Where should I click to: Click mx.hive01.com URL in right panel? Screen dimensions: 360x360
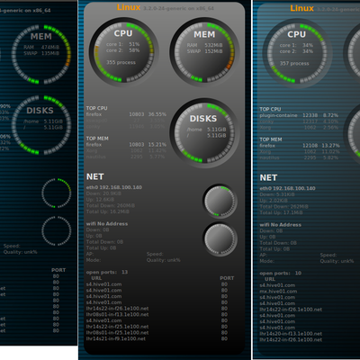pyautogui.click(x=278, y=292)
